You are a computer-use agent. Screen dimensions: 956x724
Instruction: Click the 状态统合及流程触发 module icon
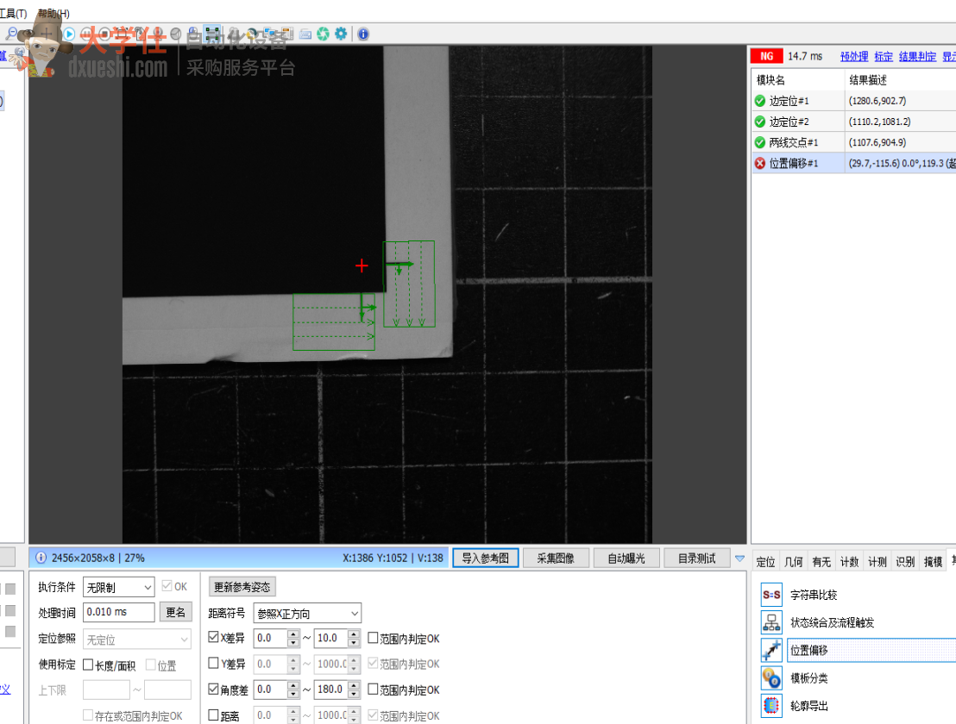pyautogui.click(x=771, y=622)
